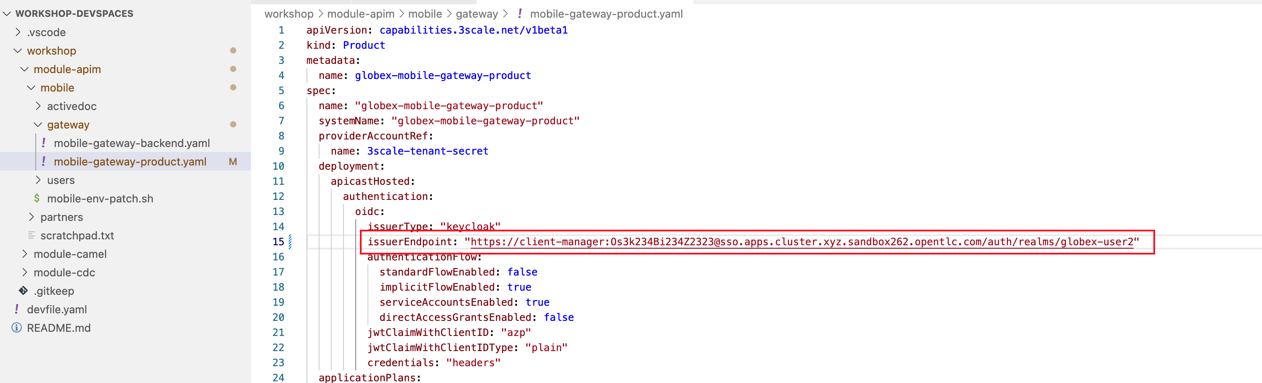
Task: Open README.md file
Action: click(x=59, y=328)
